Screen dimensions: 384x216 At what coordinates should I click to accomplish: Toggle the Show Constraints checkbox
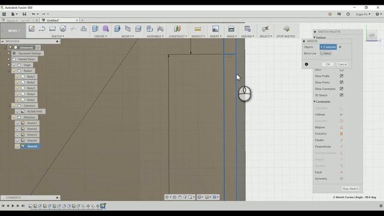[341, 89]
